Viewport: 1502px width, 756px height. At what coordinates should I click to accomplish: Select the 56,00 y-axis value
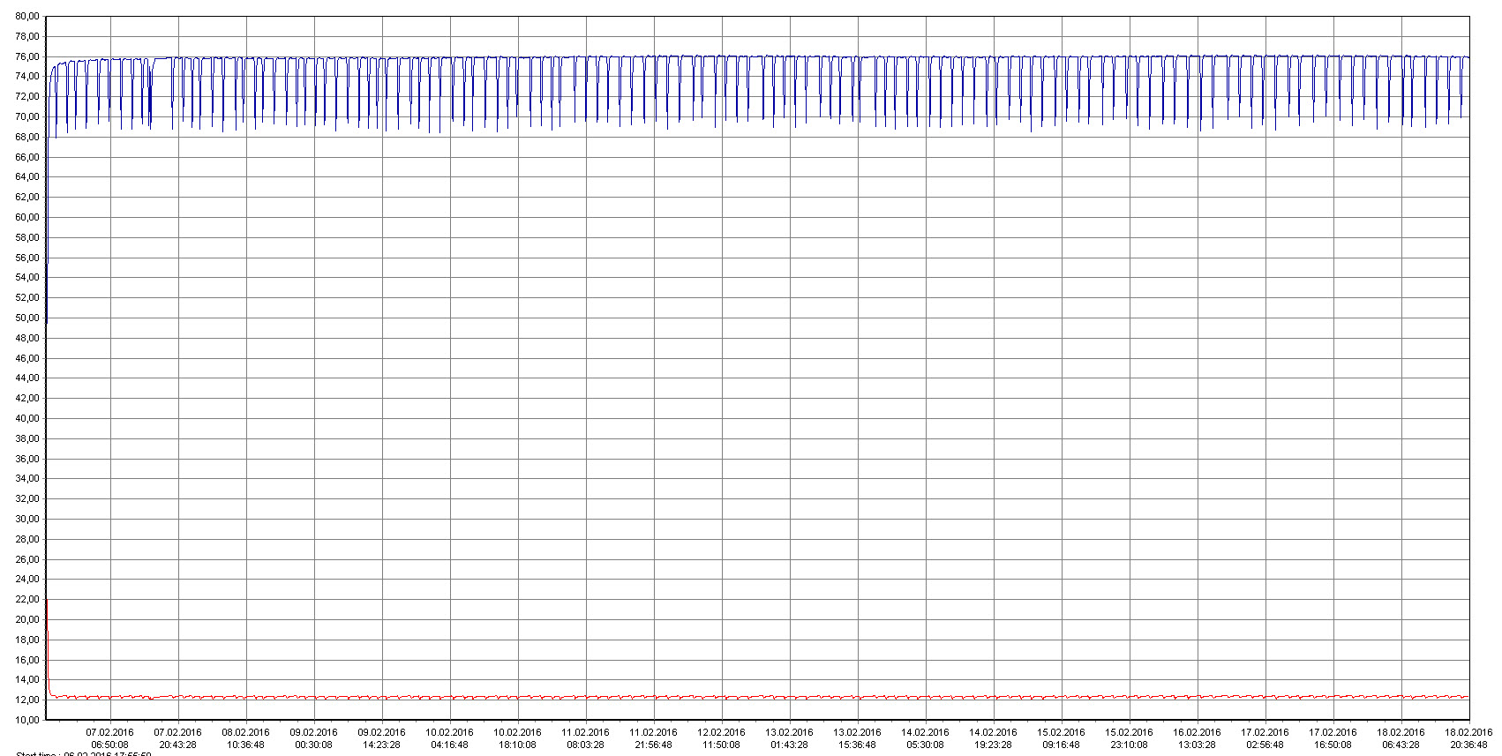click(27, 258)
